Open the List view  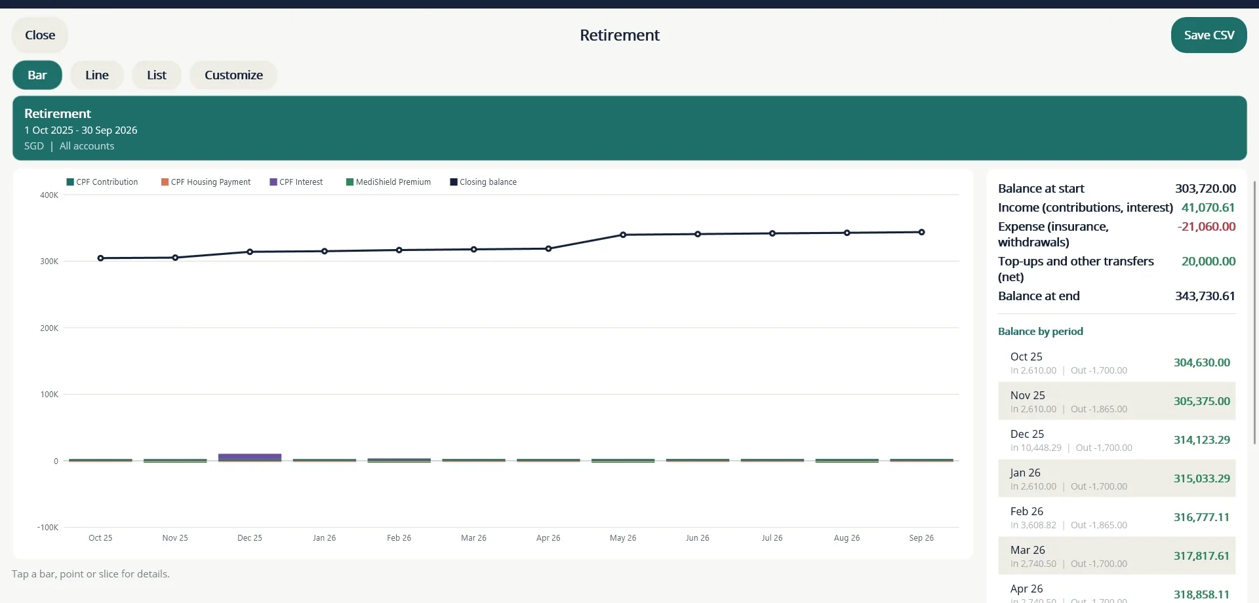point(157,75)
